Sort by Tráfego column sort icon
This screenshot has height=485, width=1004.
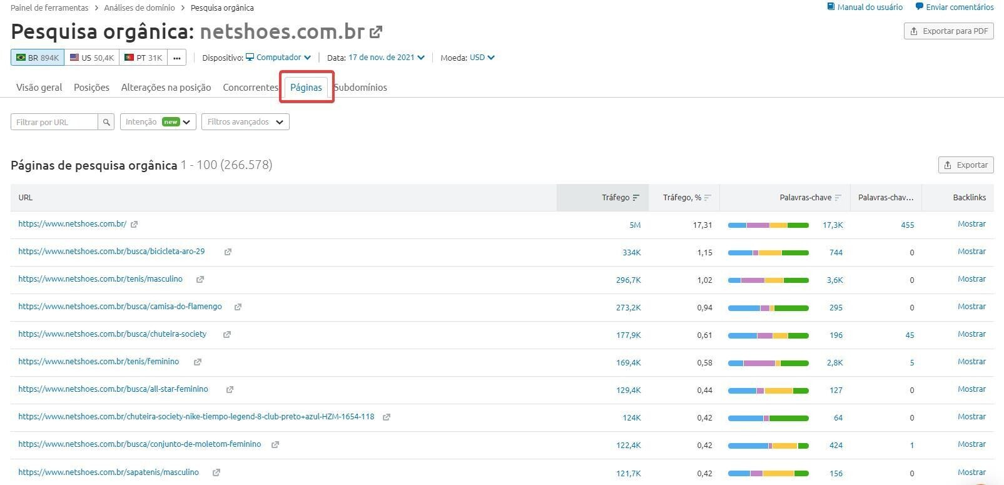pyautogui.click(x=636, y=198)
